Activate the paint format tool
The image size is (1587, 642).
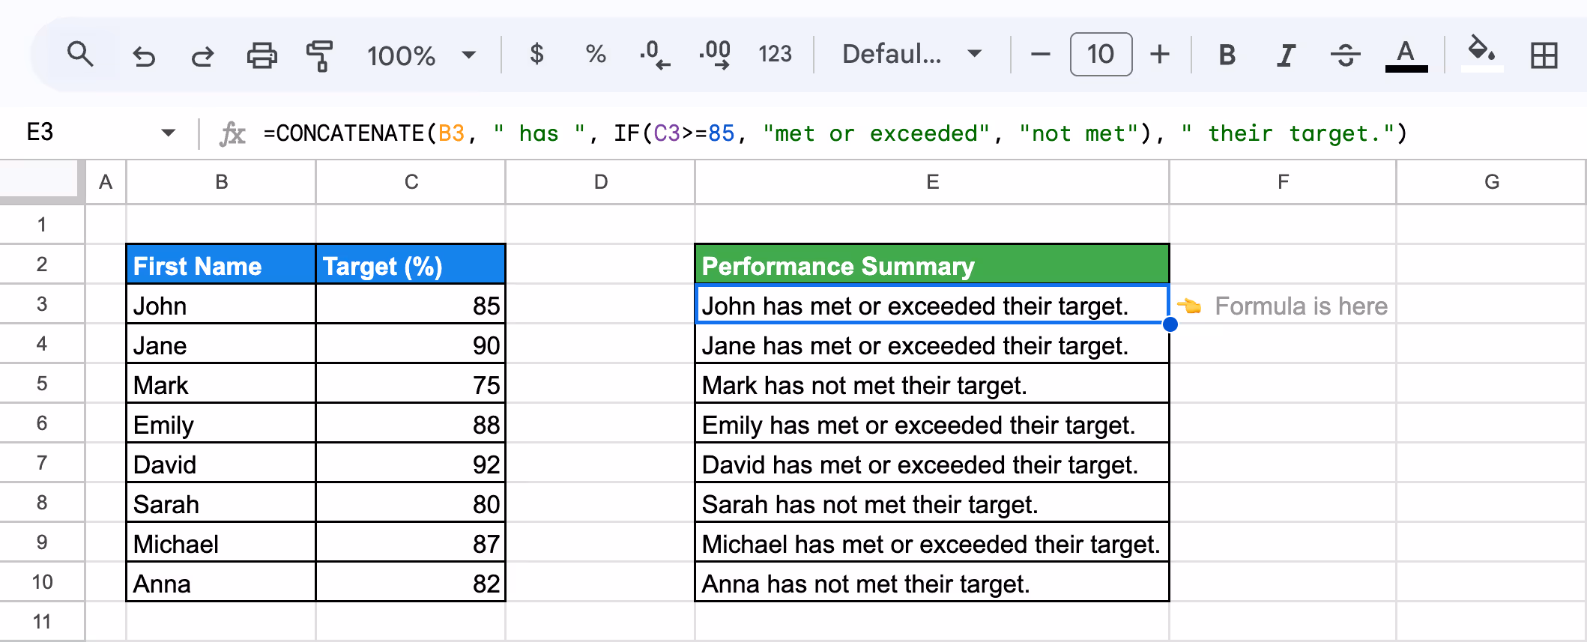(320, 55)
